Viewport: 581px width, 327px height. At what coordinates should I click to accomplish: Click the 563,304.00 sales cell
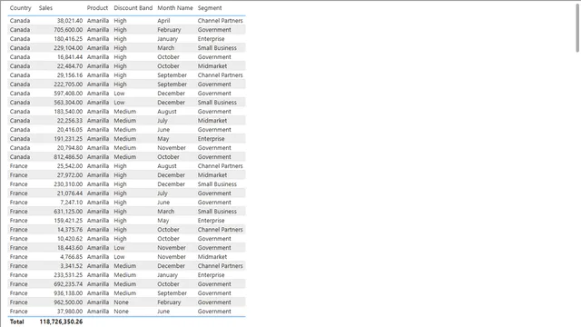pos(68,103)
